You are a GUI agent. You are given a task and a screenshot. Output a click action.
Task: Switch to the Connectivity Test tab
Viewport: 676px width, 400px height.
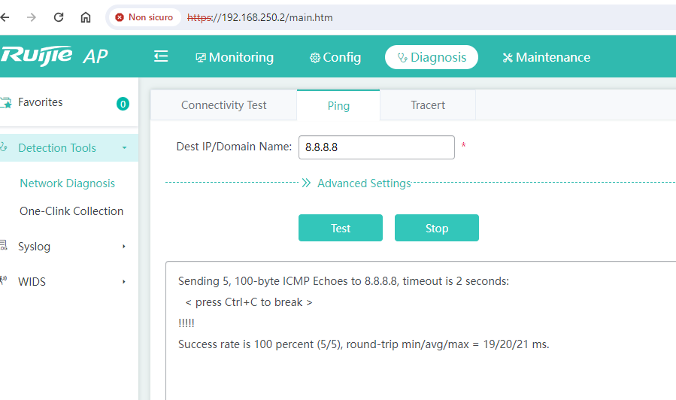224,105
